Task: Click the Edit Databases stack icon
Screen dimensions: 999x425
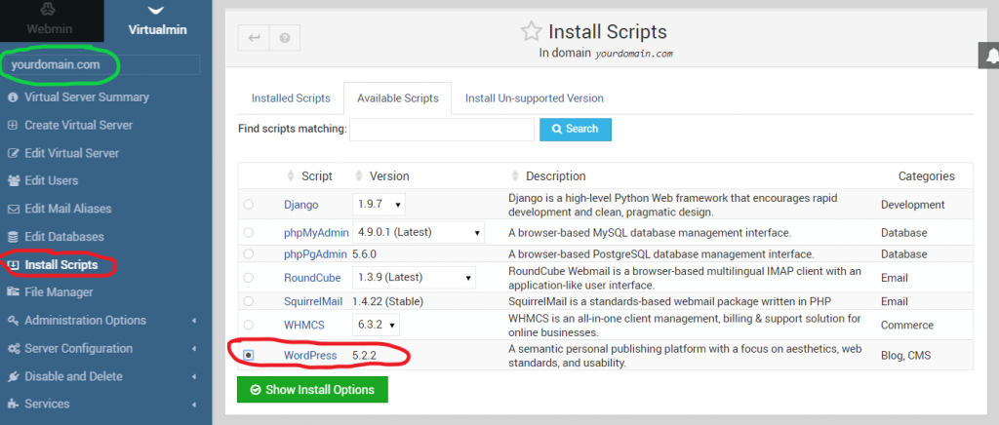Action: tap(12, 237)
